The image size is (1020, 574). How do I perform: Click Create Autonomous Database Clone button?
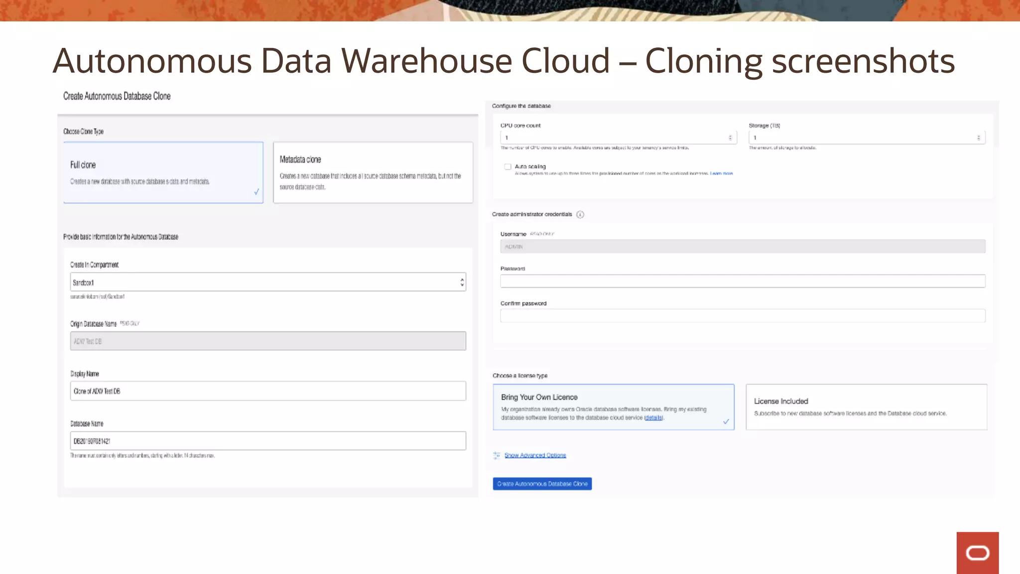(x=542, y=484)
